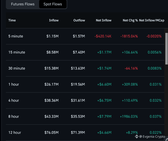This screenshot has height=141, width=168.
Task: Sort by the Inflow column header
Action: pyautogui.click(x=54, y=20)
